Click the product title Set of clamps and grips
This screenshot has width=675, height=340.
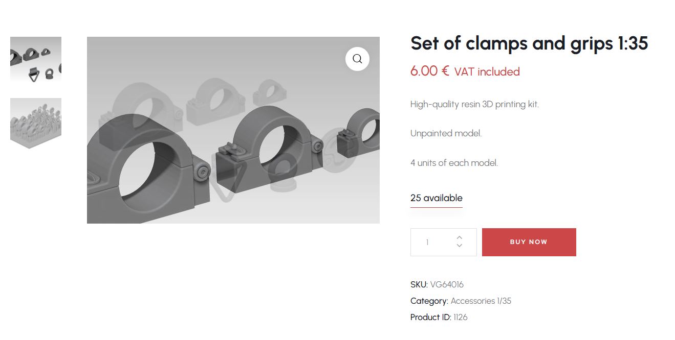(x=529, y=43)
